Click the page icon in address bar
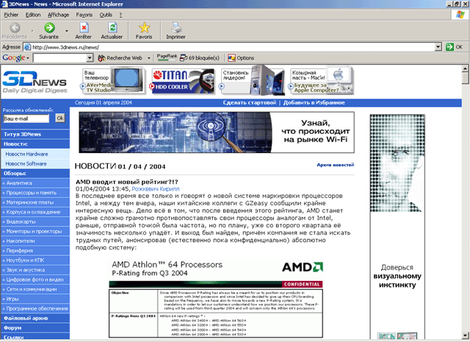The height and width of the screenshot is (342, 470). tap(27, 47)
